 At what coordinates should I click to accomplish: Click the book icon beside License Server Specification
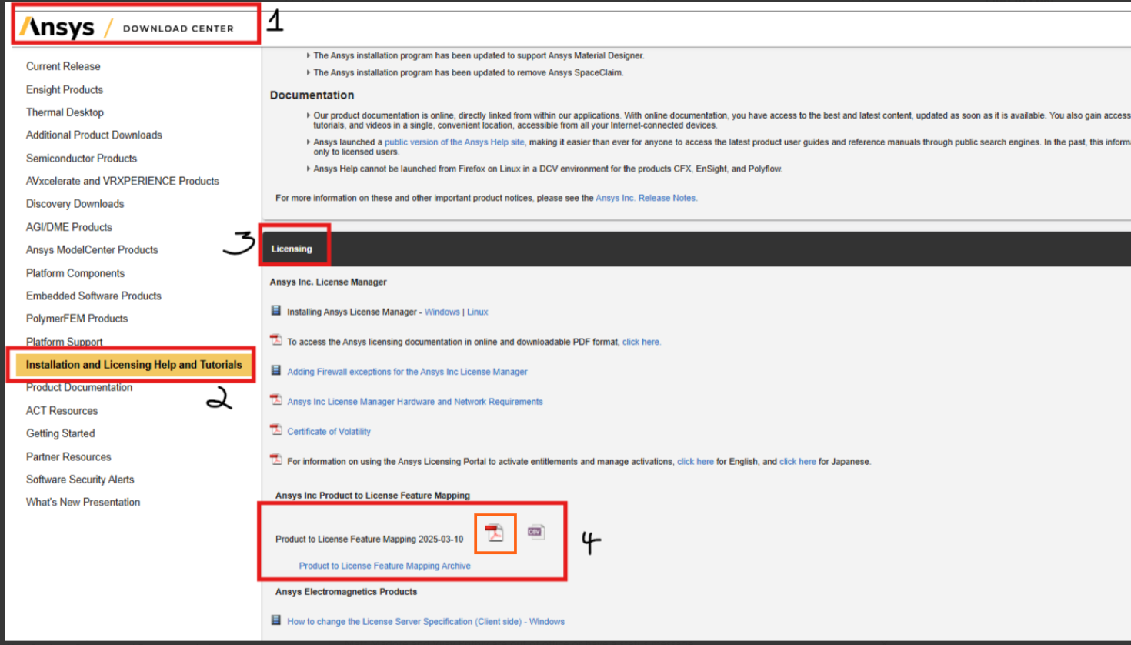(x=275, y=620)
